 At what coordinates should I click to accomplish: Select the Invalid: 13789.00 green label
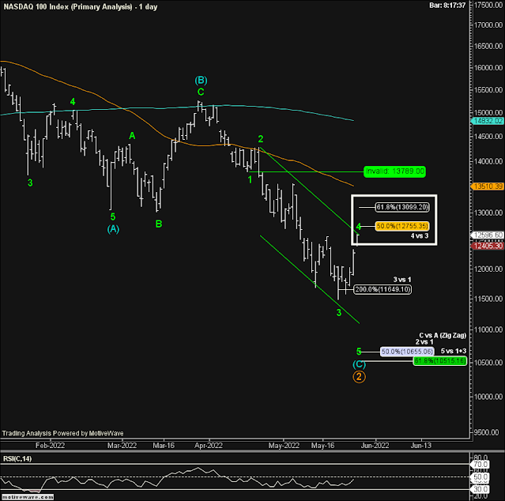tap(394, 171)
